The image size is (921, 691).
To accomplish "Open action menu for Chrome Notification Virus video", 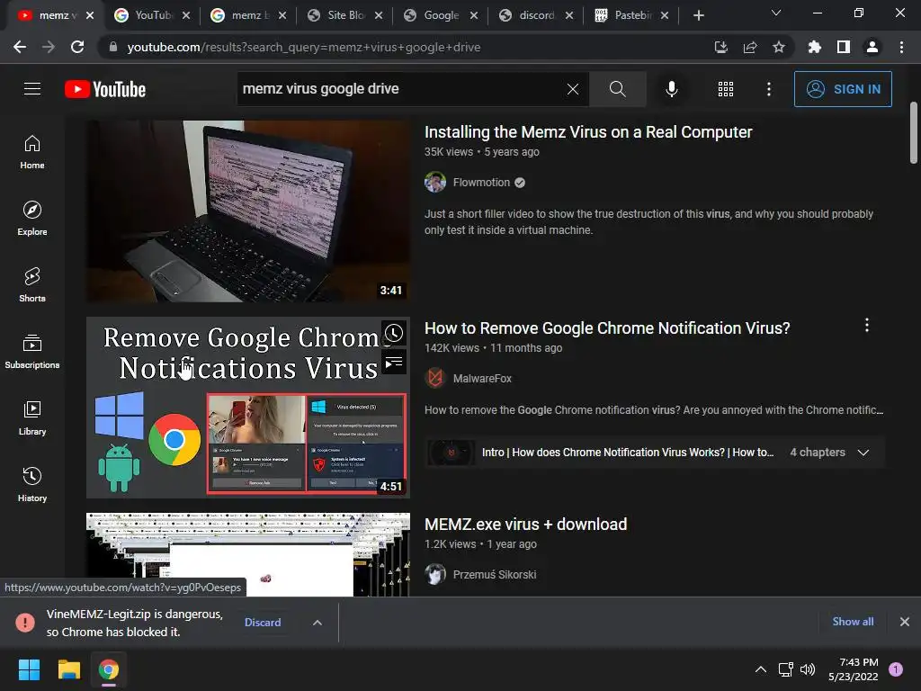I will 867,326.
